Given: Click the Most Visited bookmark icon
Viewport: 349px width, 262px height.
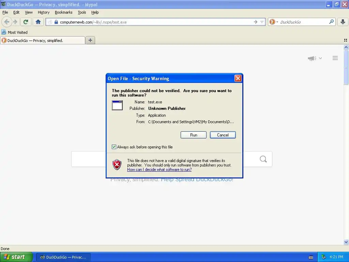Looking at the screenshot, I should [x=3, y=32].
